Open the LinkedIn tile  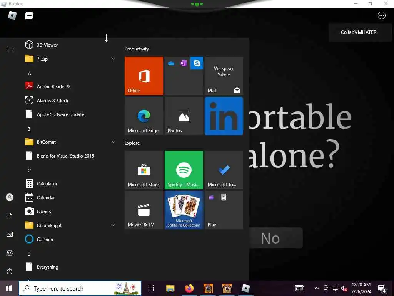coord(224,116)
